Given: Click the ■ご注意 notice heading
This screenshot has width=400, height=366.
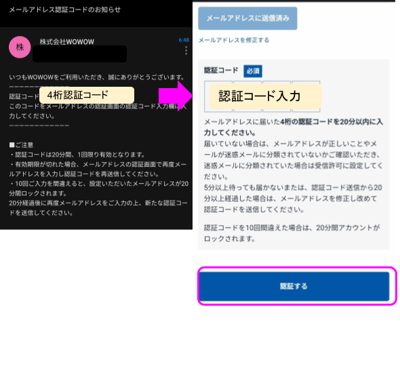Looking at the screenshot, I should pos(21,145).
